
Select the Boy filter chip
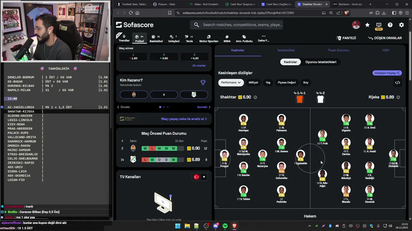(x=306, y=82)
